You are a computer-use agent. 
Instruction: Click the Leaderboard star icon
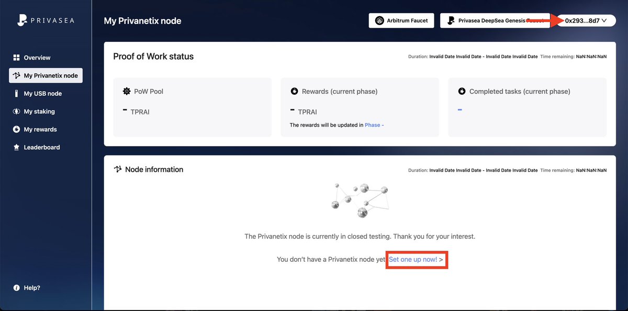coord(16,147)
